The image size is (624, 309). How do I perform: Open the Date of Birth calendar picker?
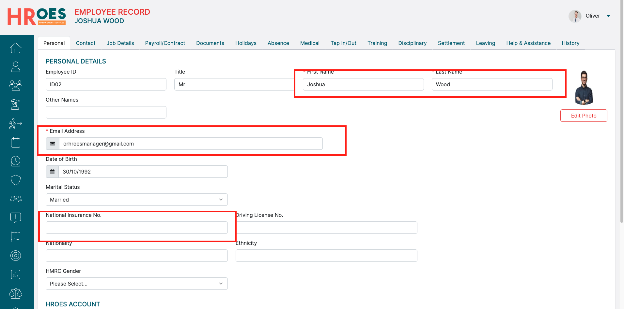pos(52,172)
